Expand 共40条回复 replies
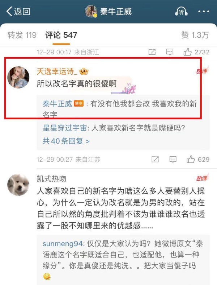217x285 pixels. pos(66,141)
